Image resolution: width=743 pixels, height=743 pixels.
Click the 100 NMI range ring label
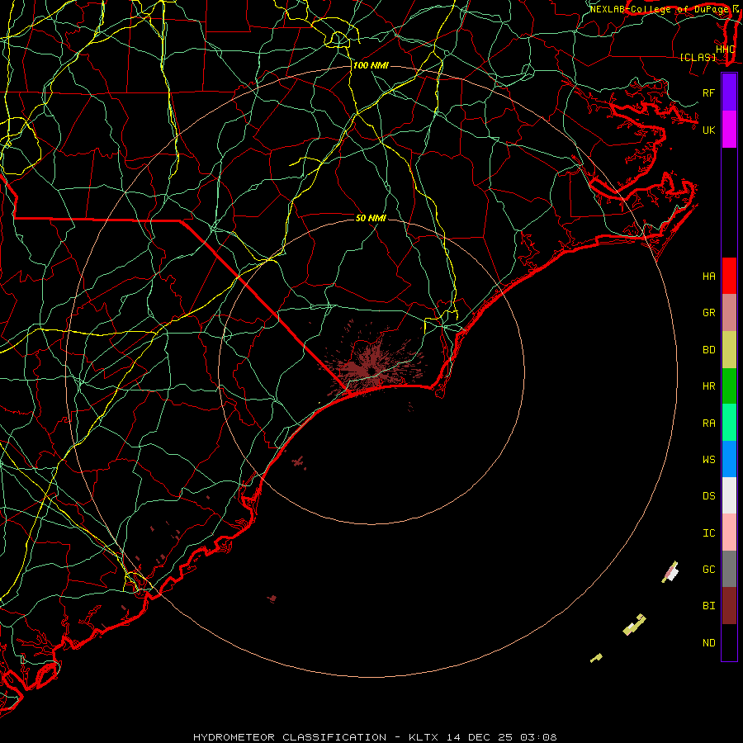pos(371,65)
